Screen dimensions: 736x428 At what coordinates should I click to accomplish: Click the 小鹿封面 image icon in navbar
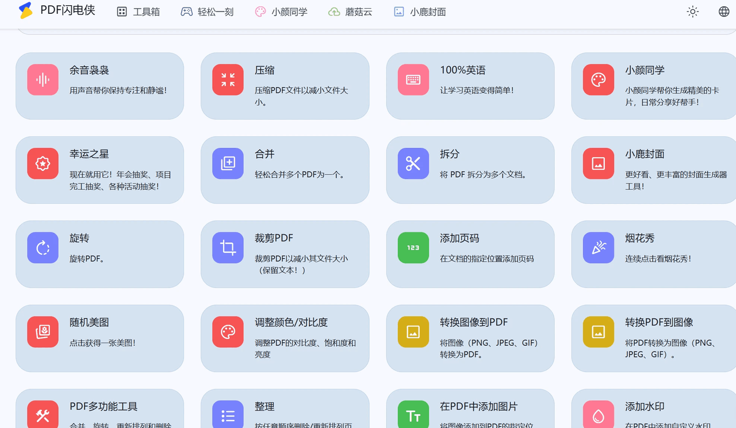[x=399, y=12]
